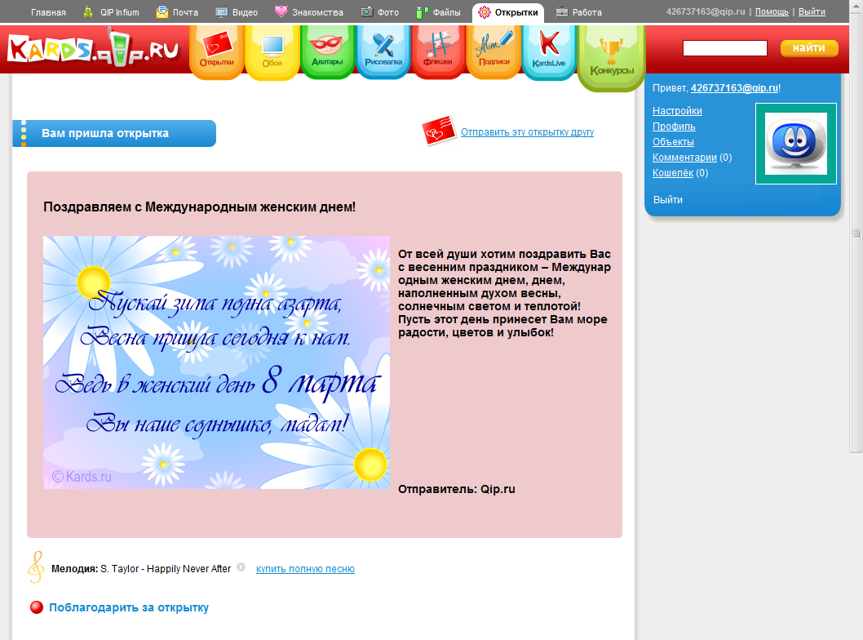This screenshot has height=640, width=863.
Task: Open the Рисовалка drawing tool icon
Action: (x=383, y=51)
